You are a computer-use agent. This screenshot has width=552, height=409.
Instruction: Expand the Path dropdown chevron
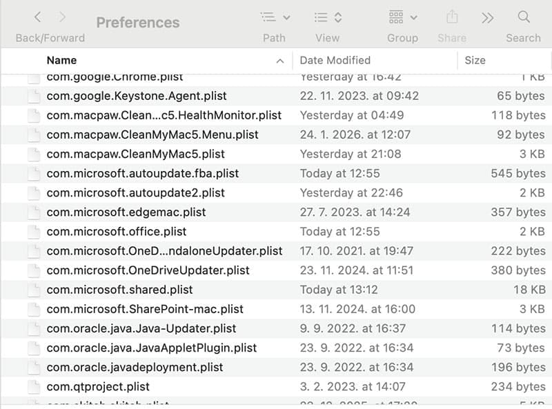coord(286,17)
